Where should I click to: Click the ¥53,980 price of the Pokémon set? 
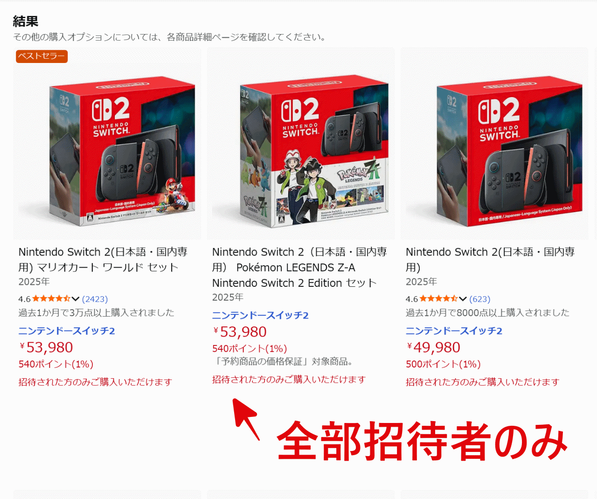pyautogui.click(x=240, y=332)
